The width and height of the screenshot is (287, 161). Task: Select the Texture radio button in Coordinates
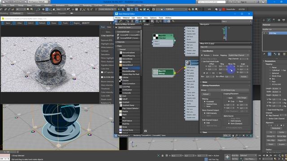point(202,55)
